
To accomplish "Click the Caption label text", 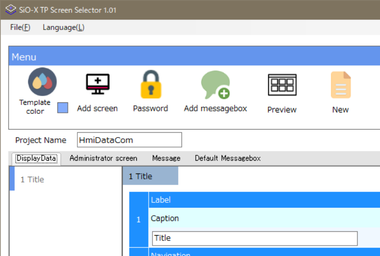I will 165,218.
